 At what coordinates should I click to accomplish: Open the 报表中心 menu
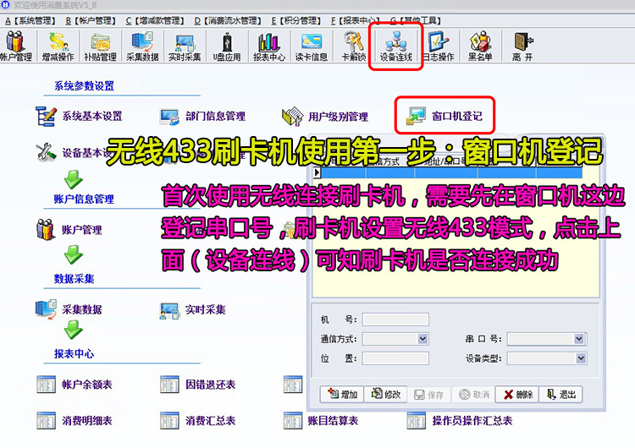tap(356, 19)
